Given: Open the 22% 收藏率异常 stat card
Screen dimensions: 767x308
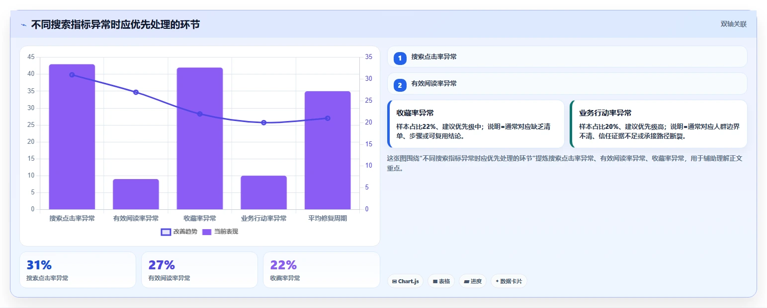Looking at the screenshot, I should [321, 270].
